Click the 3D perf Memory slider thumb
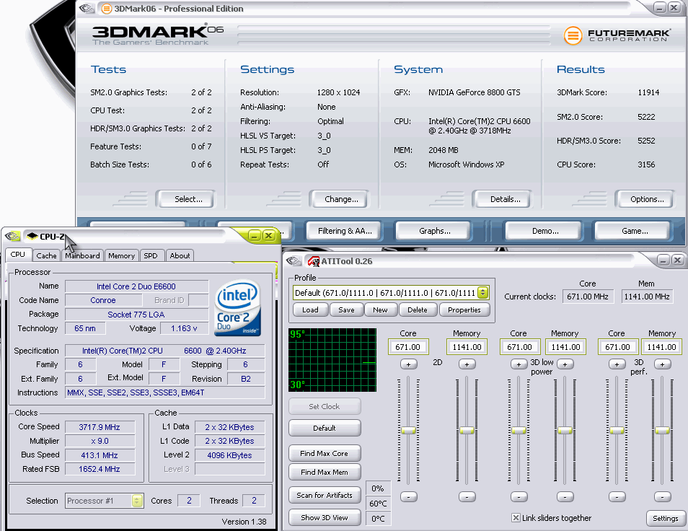The height and width of the screenshot is (531, 688). (x=663, y=430)
